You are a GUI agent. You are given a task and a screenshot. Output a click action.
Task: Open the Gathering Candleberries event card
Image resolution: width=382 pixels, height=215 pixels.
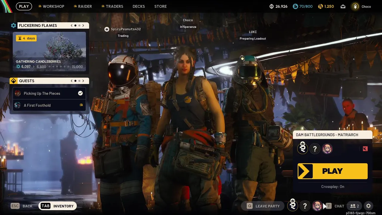49,52
